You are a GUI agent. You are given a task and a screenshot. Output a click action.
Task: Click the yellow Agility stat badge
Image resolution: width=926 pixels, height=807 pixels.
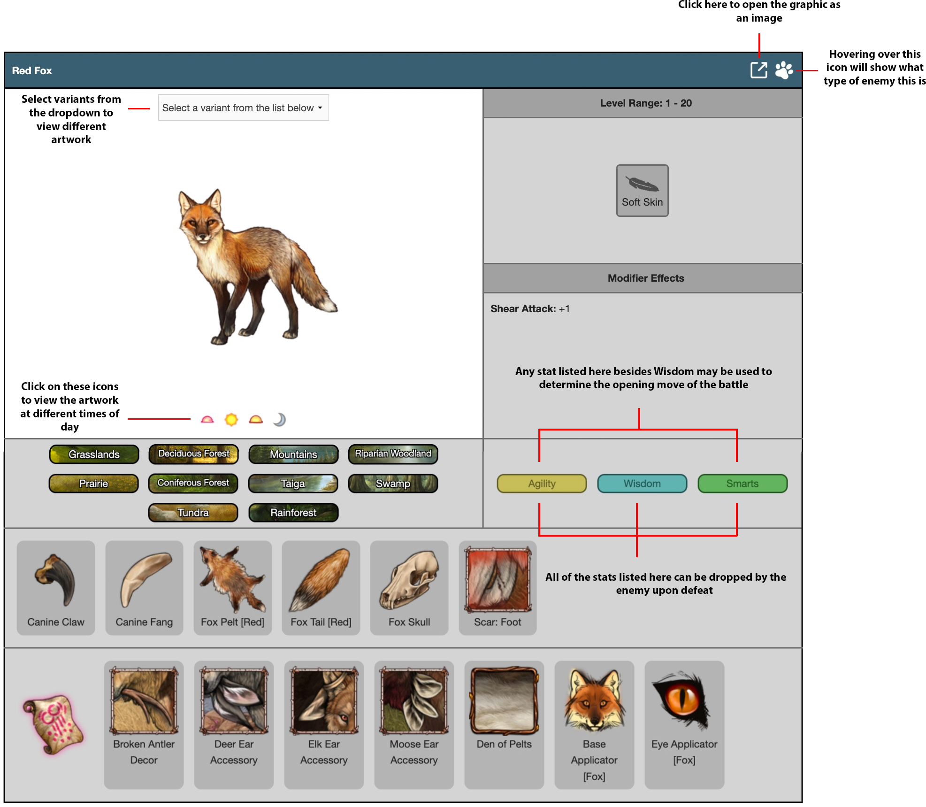(542, 484)
